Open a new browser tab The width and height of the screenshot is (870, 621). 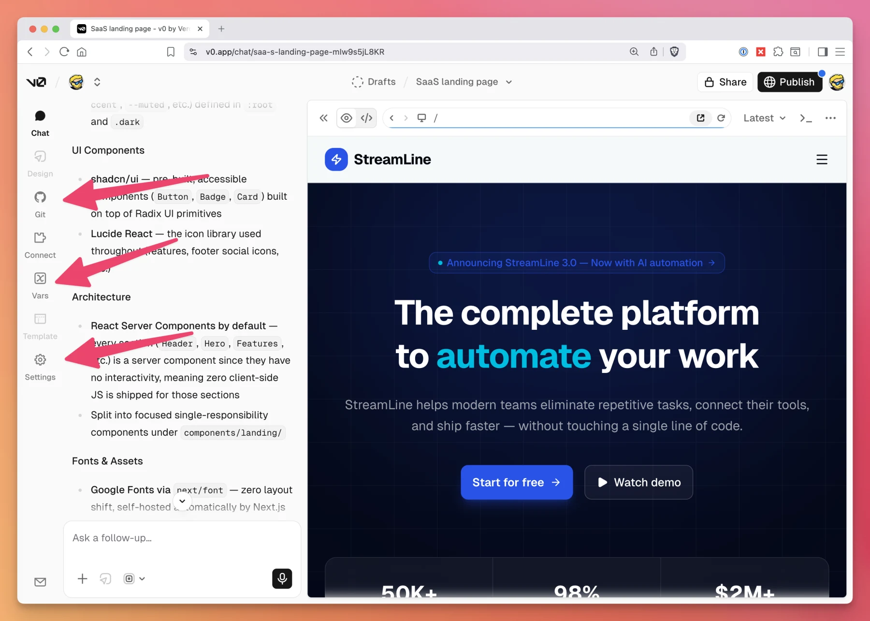[221, 29]
